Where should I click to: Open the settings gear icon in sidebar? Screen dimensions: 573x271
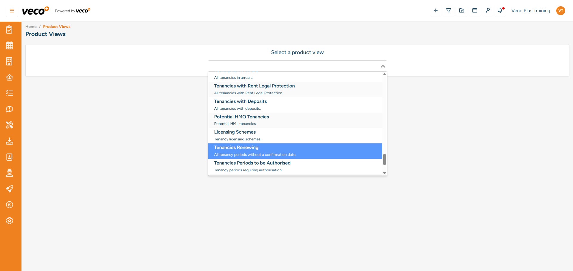click(10, 221)
